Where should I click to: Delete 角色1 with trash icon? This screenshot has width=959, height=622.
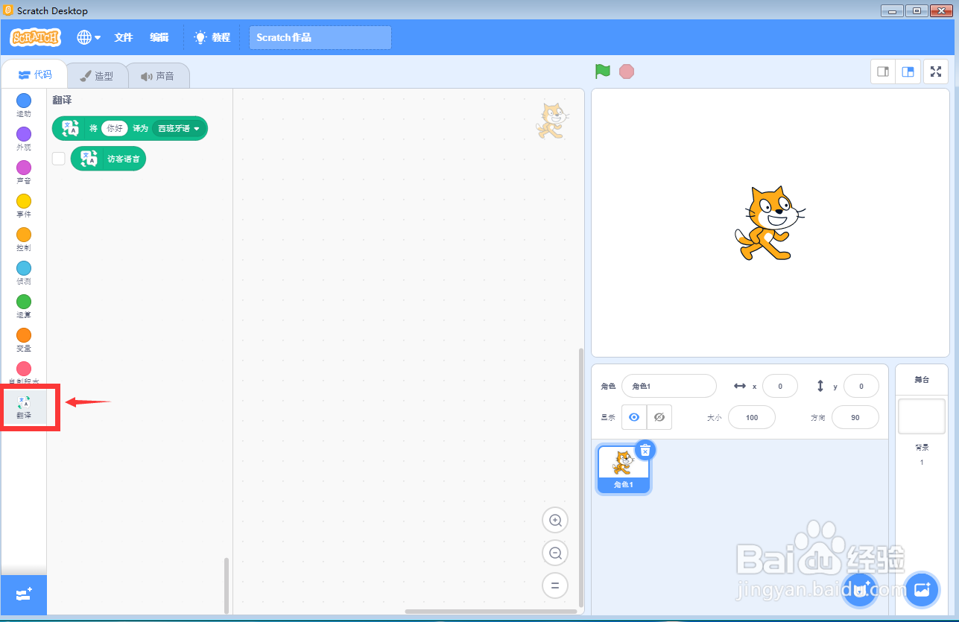645,450
